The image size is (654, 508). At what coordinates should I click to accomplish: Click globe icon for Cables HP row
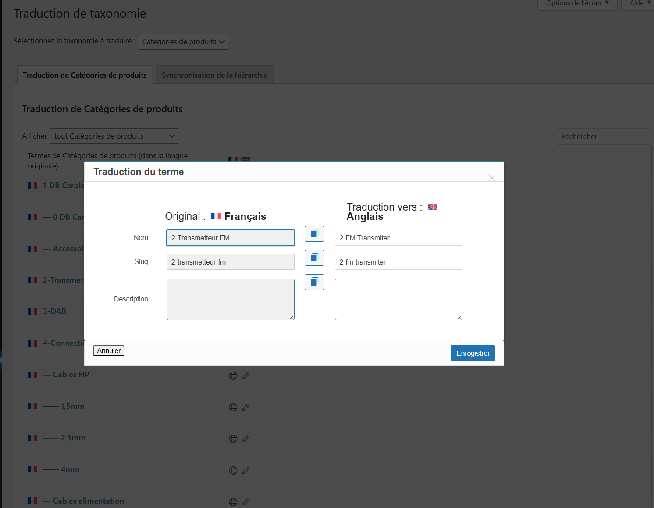click(233, 376)
